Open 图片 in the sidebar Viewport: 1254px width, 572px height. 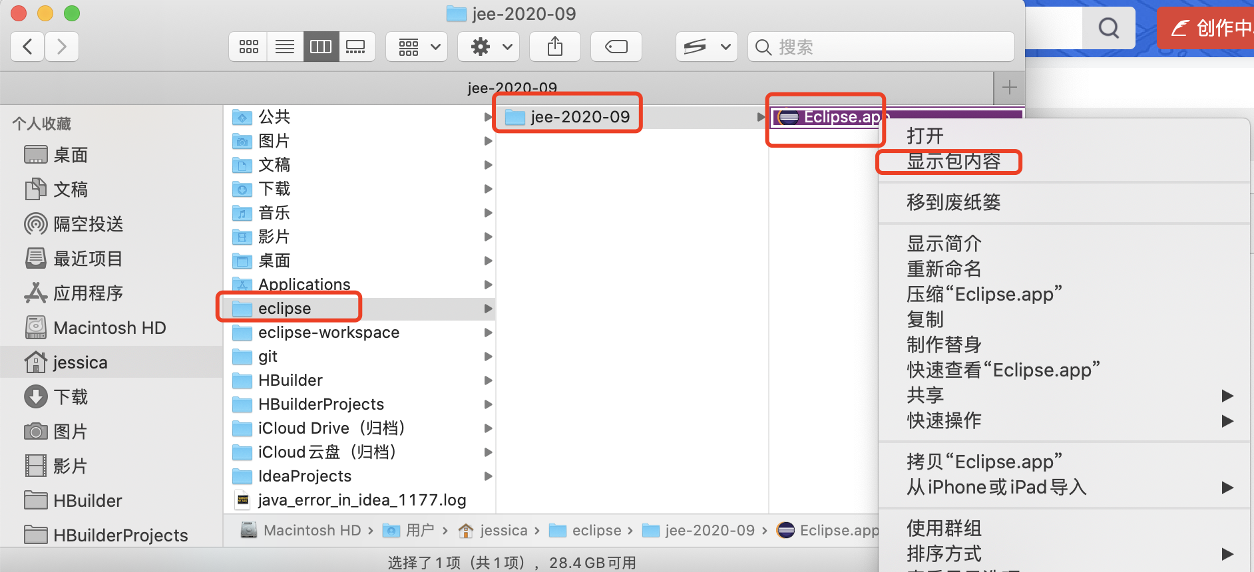tap(111, 432)
